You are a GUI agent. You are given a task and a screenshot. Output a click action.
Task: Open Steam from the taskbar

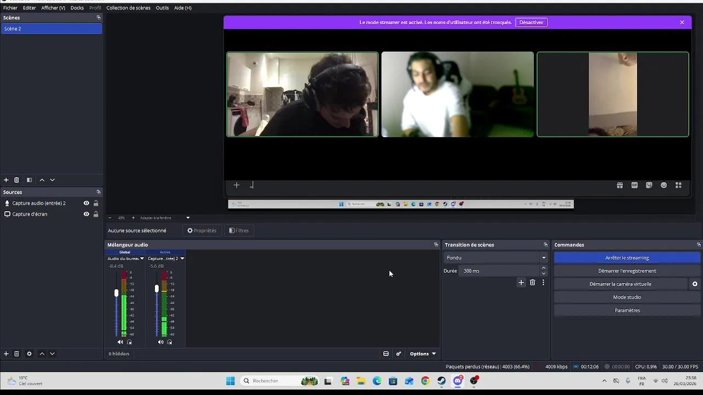click(x=442, y=381)
